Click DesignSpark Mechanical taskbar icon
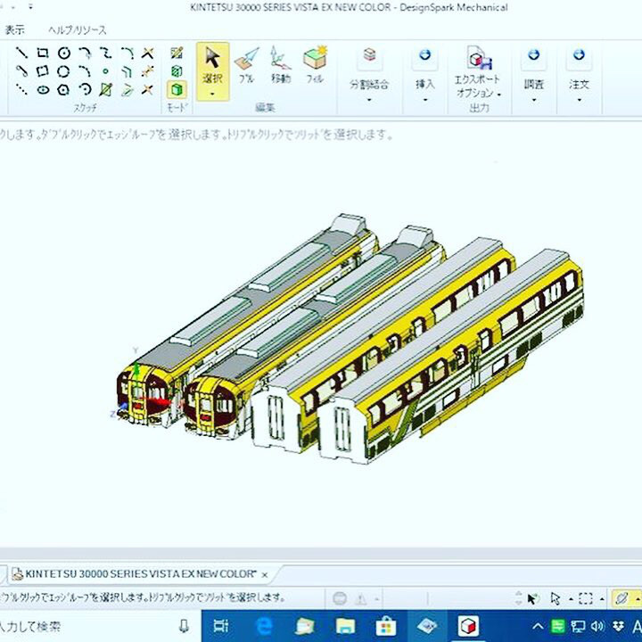The width and height of the screenshot is (642, 642). (467, 627)
